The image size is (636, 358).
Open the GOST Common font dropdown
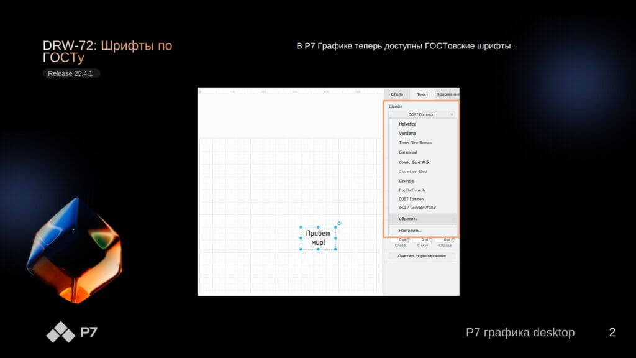(x=422, y=114)
